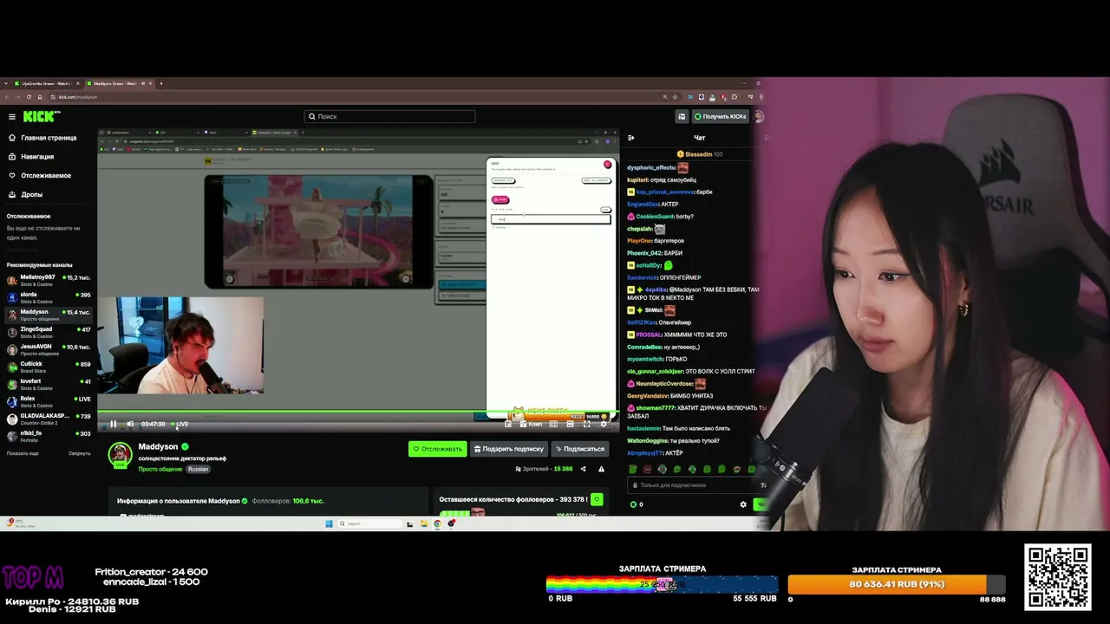Viewport: 1110px width, 624px height.
Task: Follow Maddyson with Отслеживать button
Action: pyautogui.click(x=438, y=449)
